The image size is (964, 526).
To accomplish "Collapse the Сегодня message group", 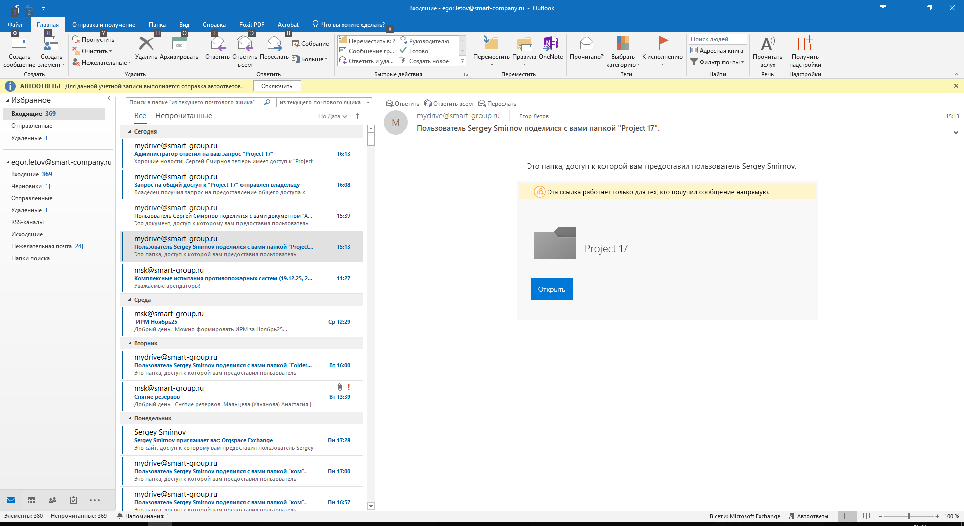I will [x=130, y=131].
